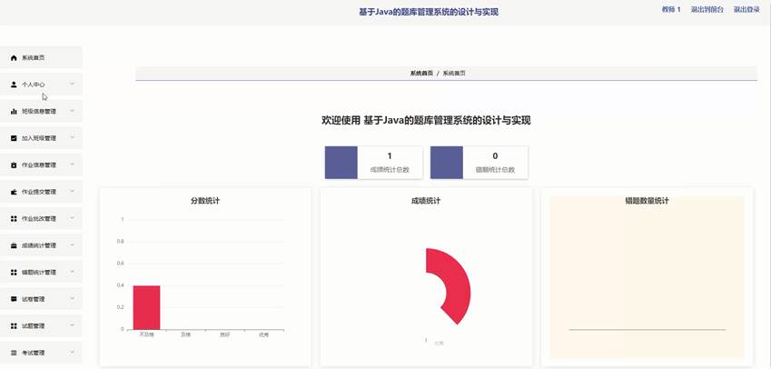Click the first 系统首页 breadcrumb
Image resolution: width=771 pixels, height=369 pixels.
pos(422,73)
